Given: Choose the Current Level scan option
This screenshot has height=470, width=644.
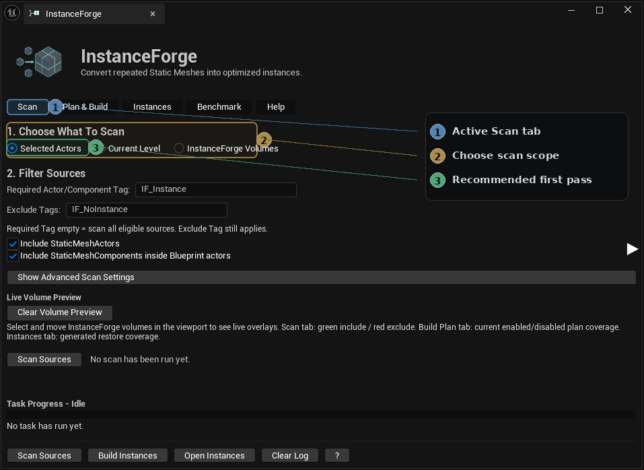Looking at the screenshot, I should click(129, 148).
